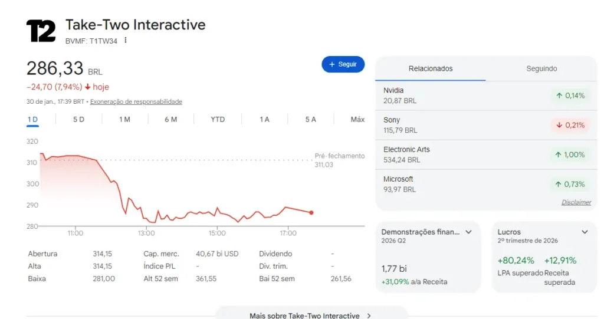604x319 pixels.
Task: Click the Alt 52 sem value 361,55
Action: point(206,278)
